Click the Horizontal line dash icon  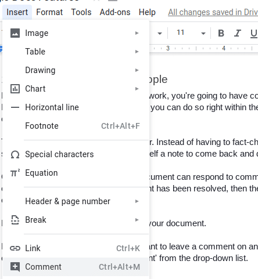coord(15,107)
